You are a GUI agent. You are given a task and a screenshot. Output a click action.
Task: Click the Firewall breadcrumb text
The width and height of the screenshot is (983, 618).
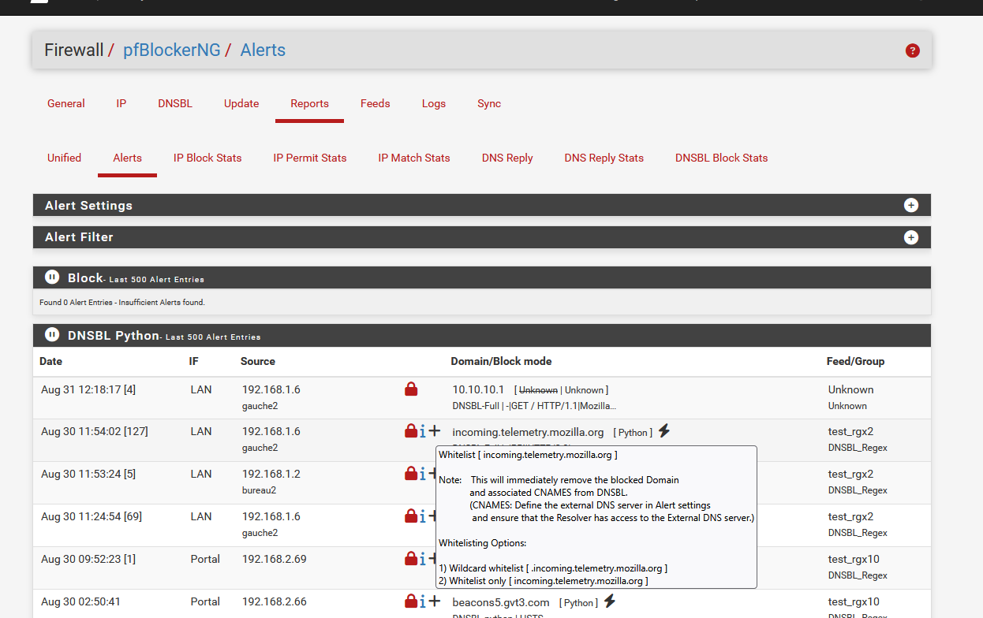tap(74, 50)
